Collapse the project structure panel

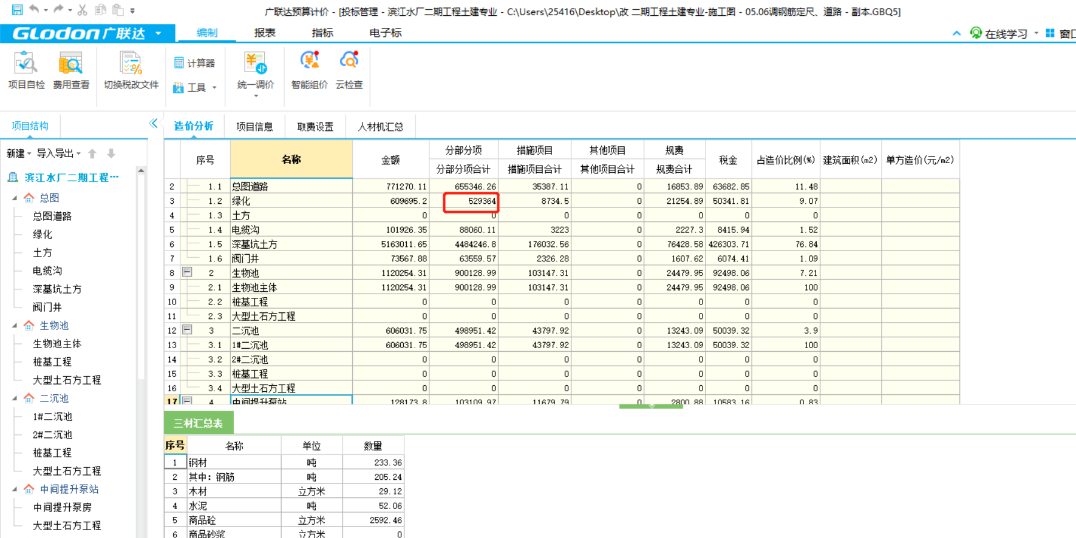point(154,124)
